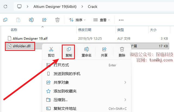Click the 17 KB size cell
The image size is (174, 112).
[163, 46]
